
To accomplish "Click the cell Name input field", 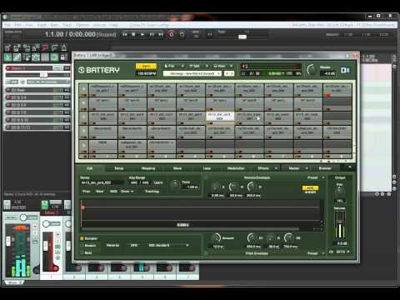I will 102,182.
